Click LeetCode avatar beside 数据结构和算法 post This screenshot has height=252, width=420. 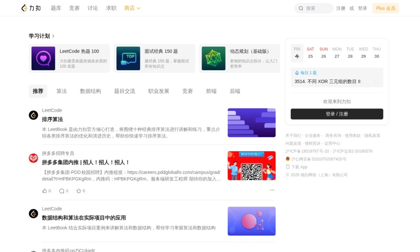tap(34, 214)
